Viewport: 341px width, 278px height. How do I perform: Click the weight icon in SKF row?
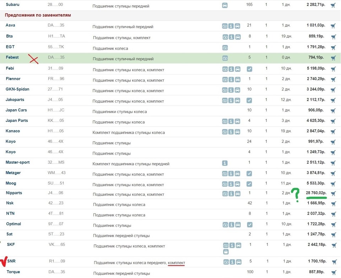click(226, 252)
